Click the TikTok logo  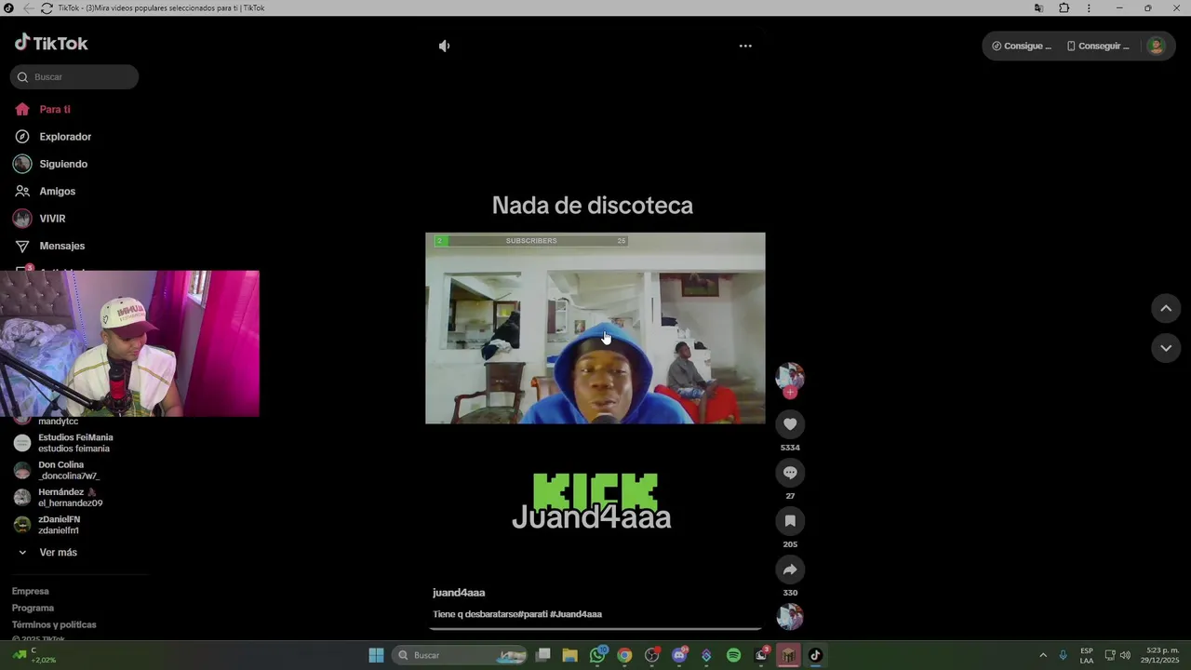tap(51, 43)
